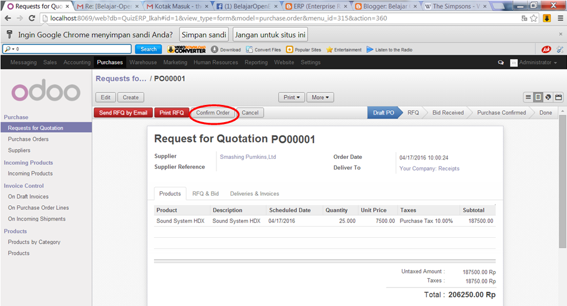The image size is (567, 306).
Task: Click Jangan untuk situs ini button
Action: (270, 34)
